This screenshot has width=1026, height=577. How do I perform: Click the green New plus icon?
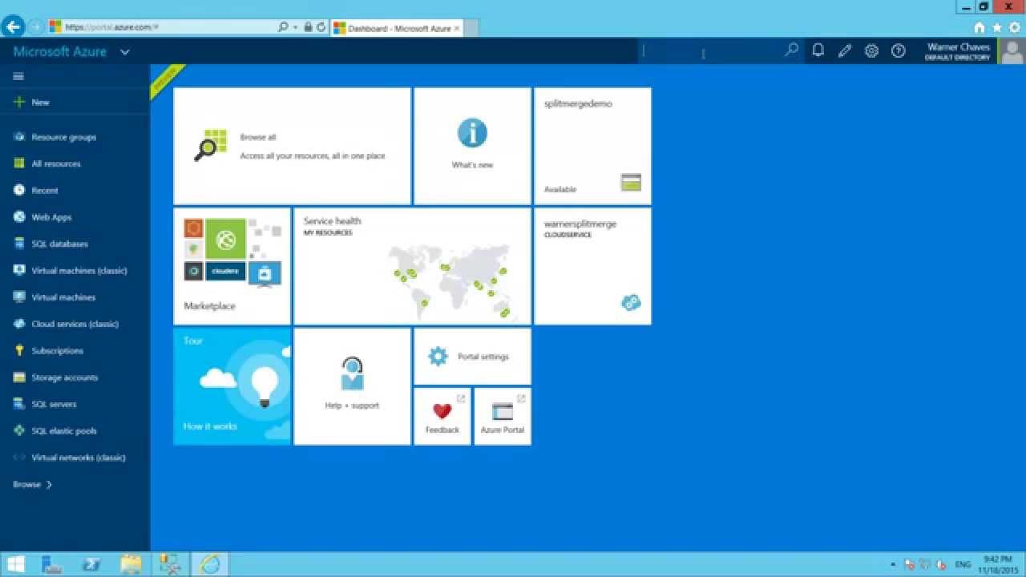pos(18,103)
